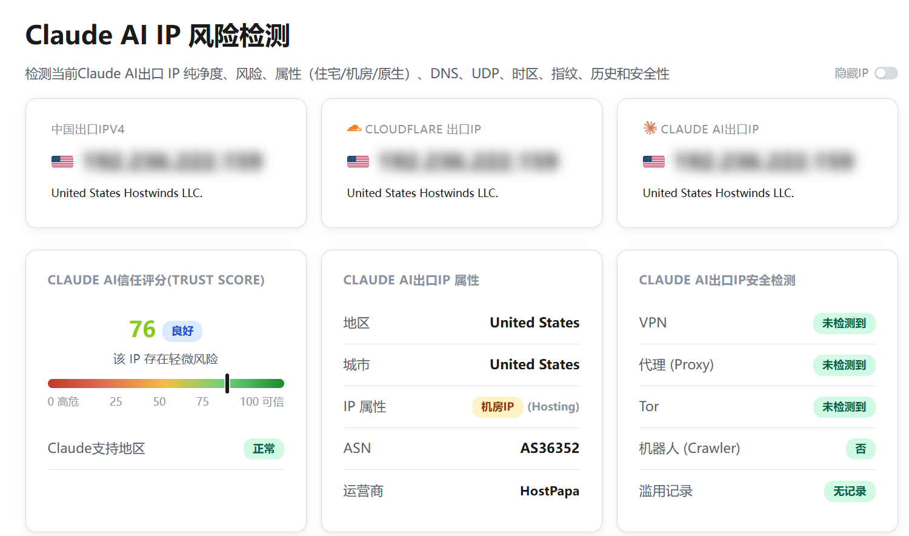Click the 该 IP 存在轻微风险 message
This screenshot has width=909, height=536.
pyautogui.click(x=165, y=359)
